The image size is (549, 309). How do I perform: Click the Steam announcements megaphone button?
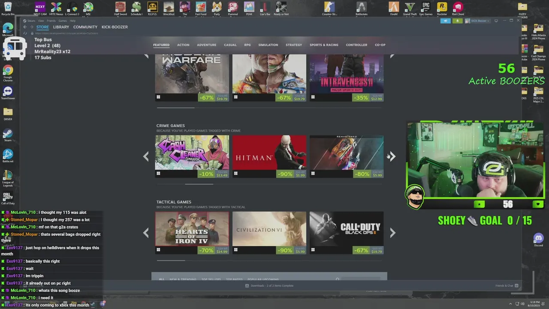445,21
